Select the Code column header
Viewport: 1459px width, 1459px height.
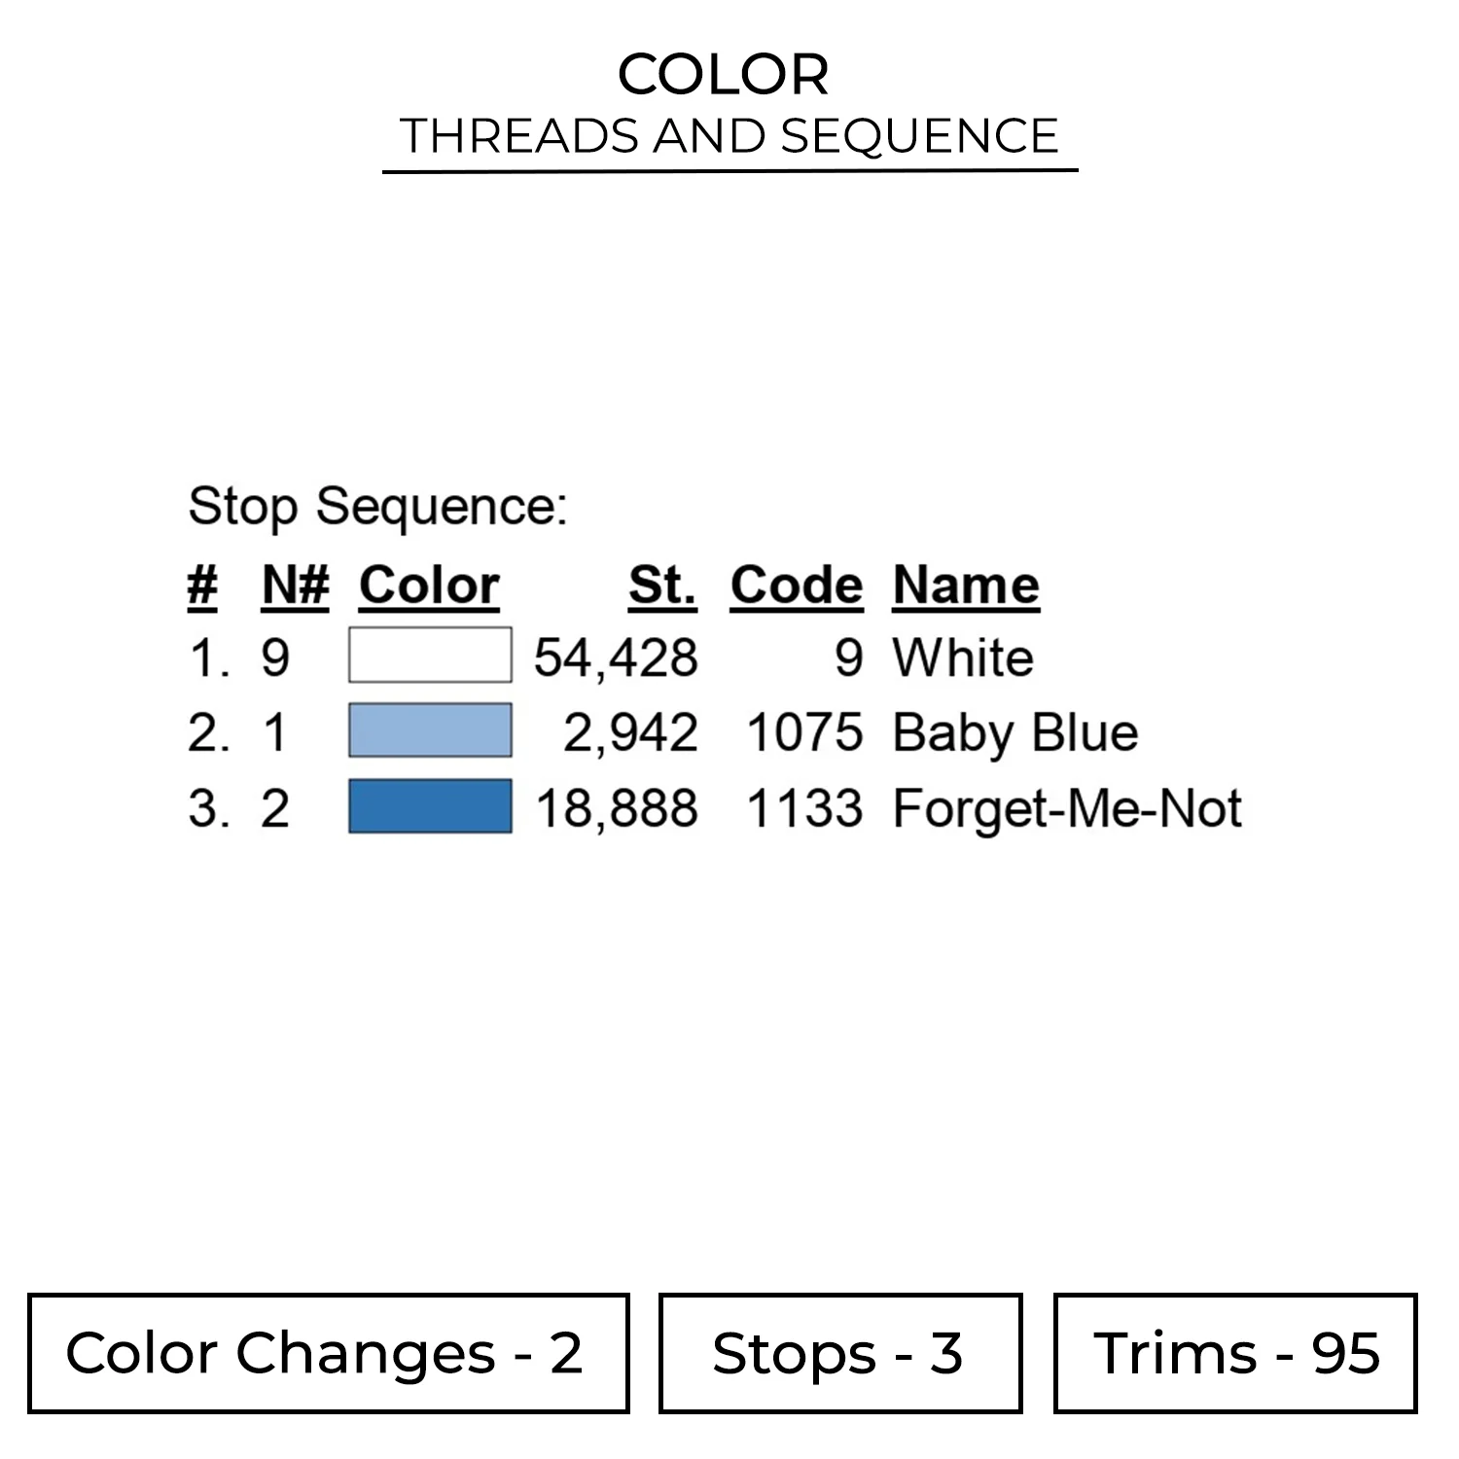(797, 586)
